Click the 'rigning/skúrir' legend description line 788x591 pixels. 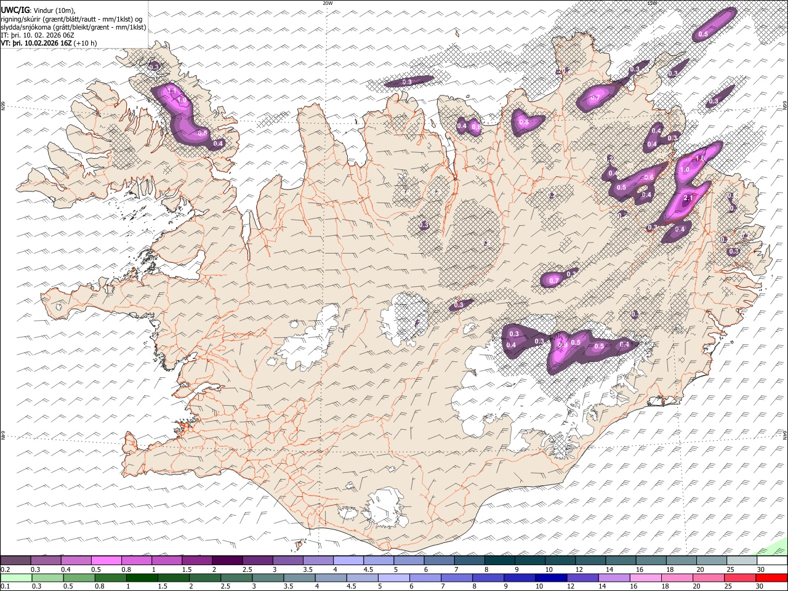coord(71,19)
